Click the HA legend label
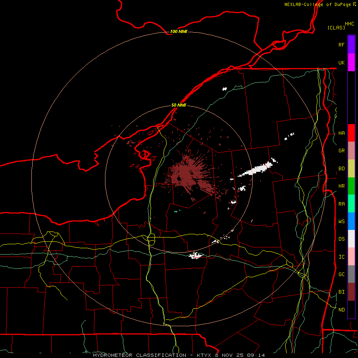The width and height of the screenshot is (358, 358). coord(341,133)
